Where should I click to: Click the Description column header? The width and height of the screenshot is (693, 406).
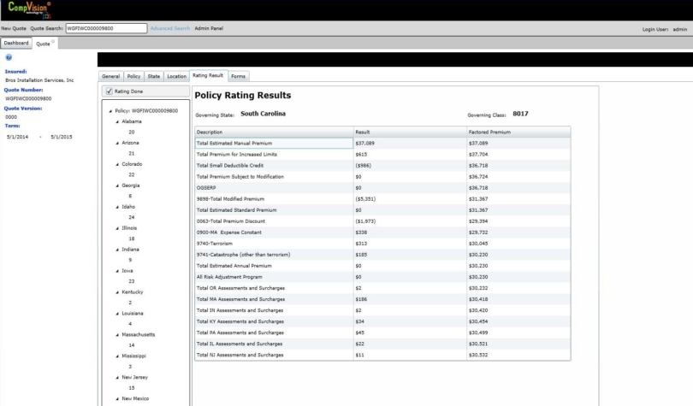[274, 132]
